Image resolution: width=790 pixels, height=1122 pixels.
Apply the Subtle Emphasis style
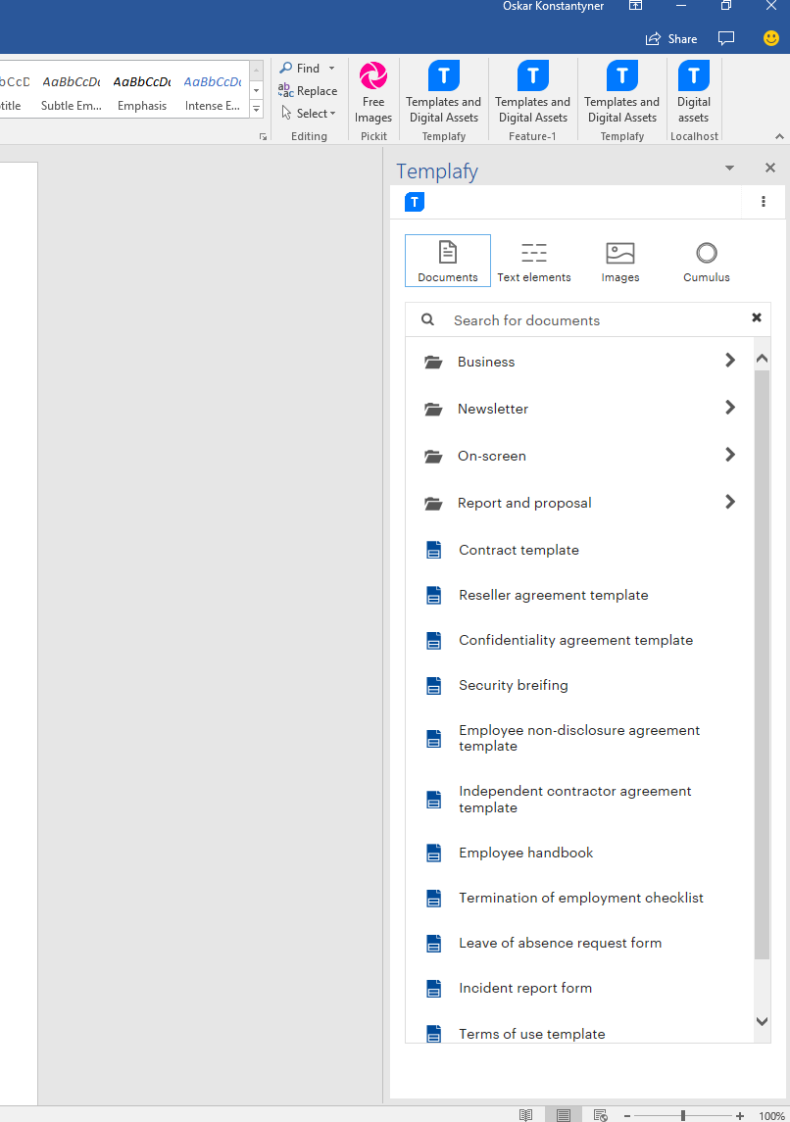click(x=71, y=93)
